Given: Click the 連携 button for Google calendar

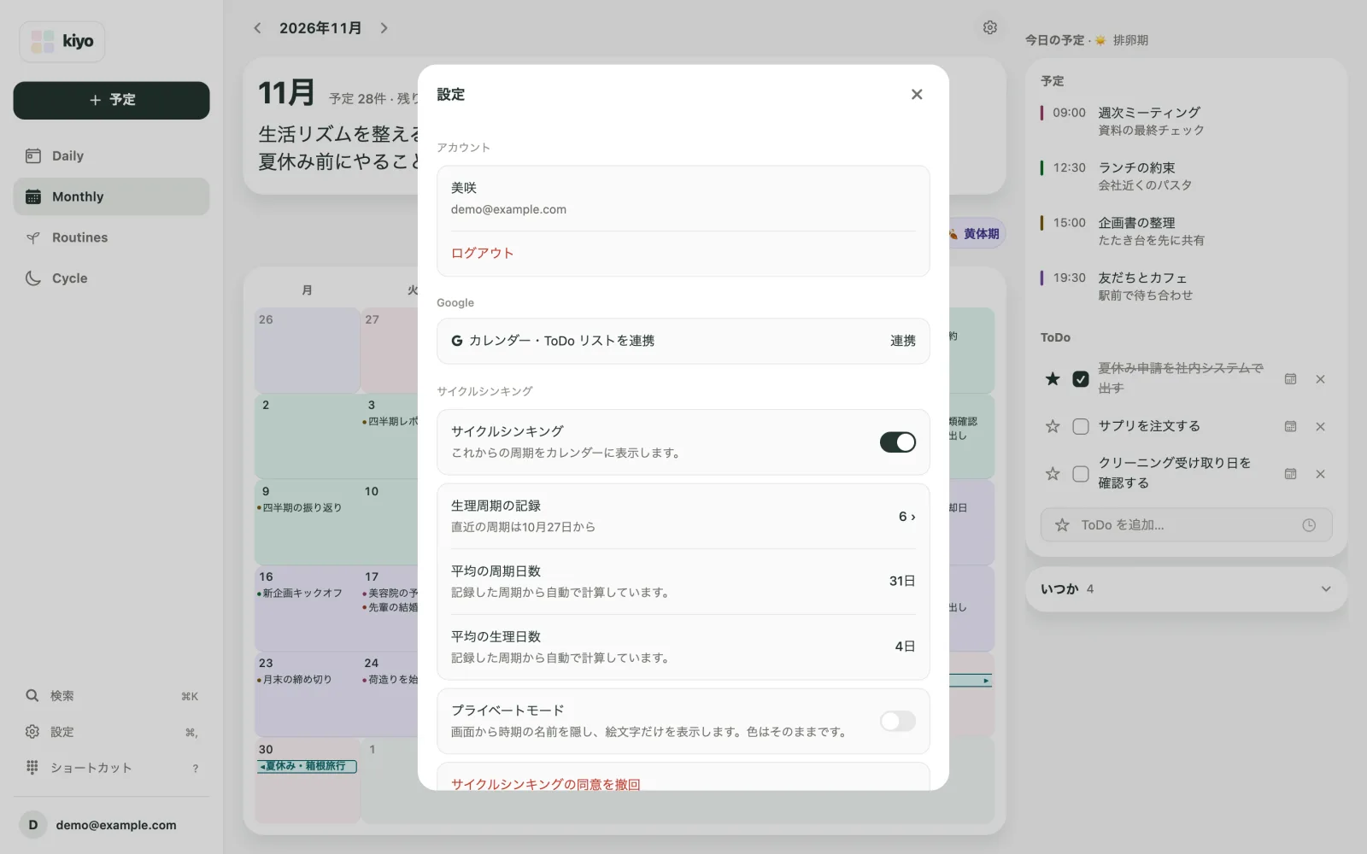Looking at the screenshot, I should pyautogui.click(x=902, y=341).
